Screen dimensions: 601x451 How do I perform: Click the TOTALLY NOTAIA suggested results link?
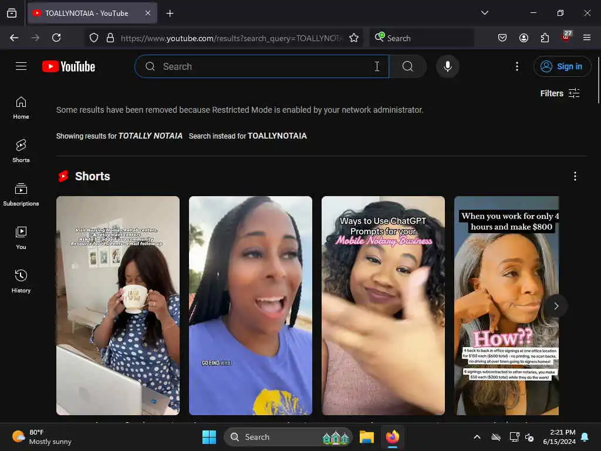(x=150, y=136)
